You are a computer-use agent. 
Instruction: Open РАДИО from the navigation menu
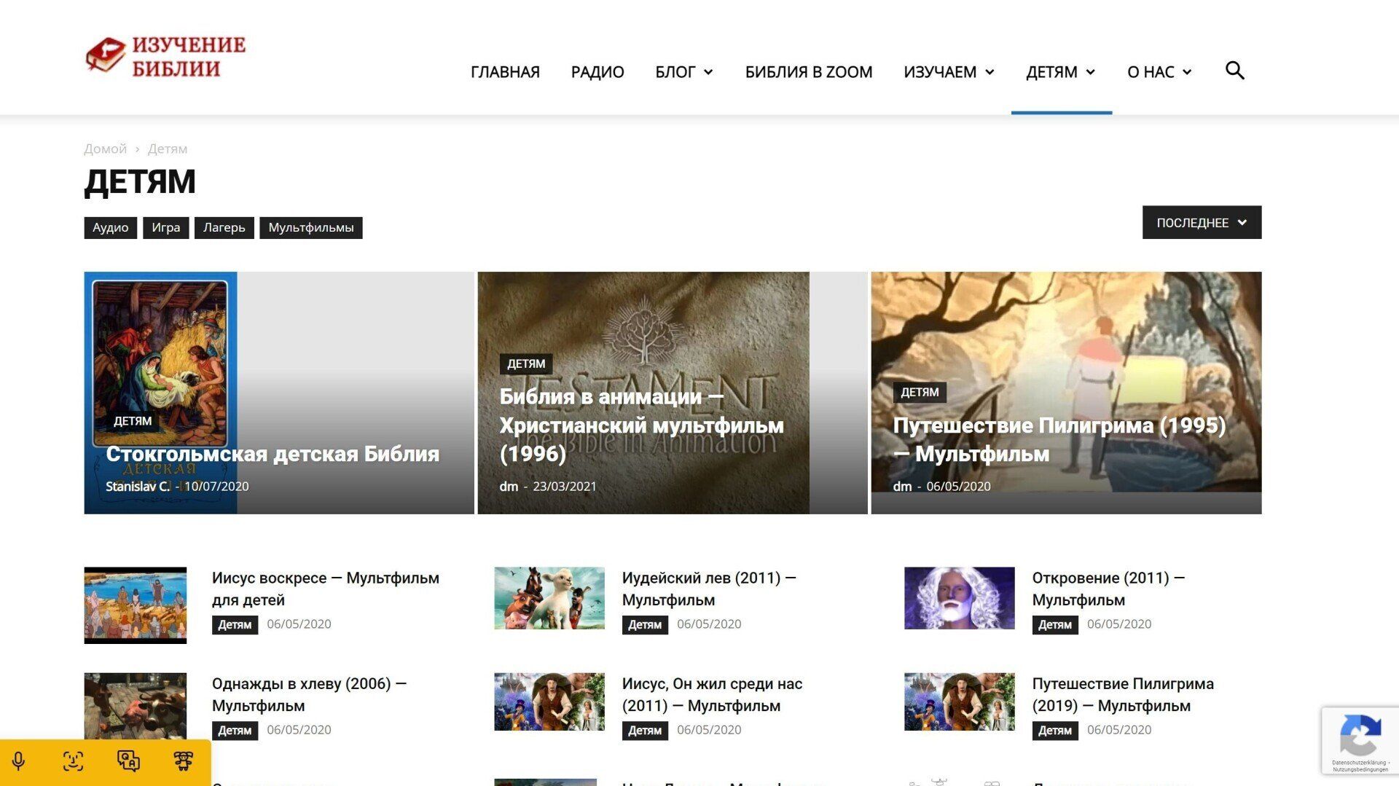tap(597, 72)
